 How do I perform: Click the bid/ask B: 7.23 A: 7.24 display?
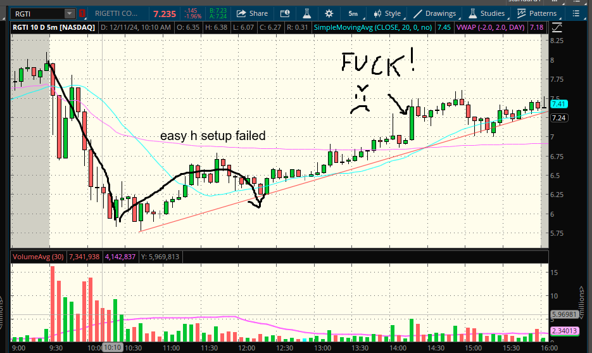tap(218, 13)
